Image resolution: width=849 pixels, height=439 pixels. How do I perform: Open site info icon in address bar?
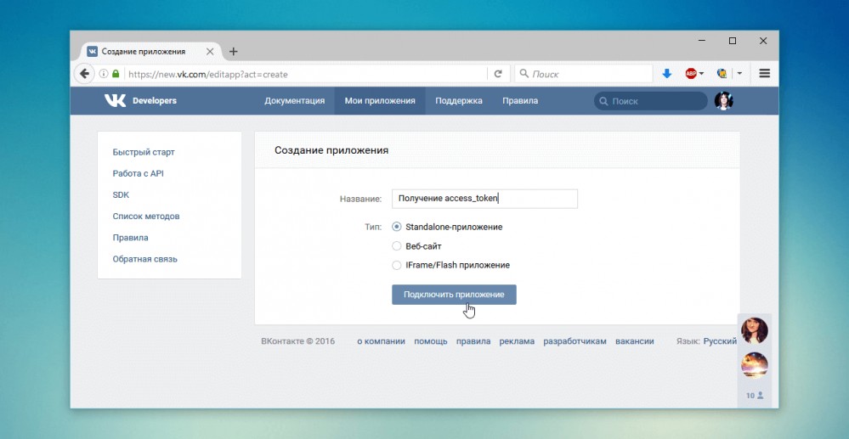click(104, 74)
